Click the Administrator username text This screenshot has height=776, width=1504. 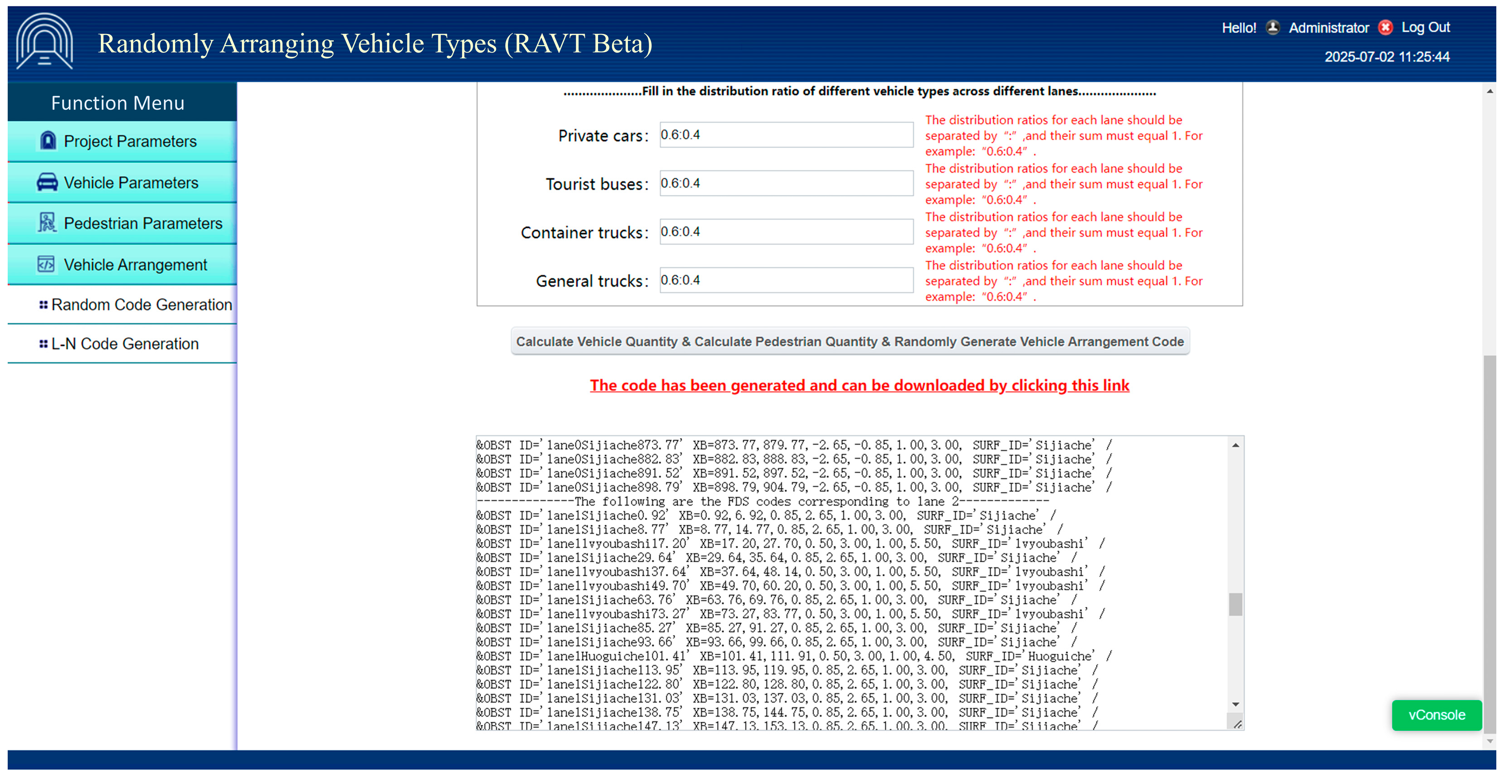pos(1328,28)
